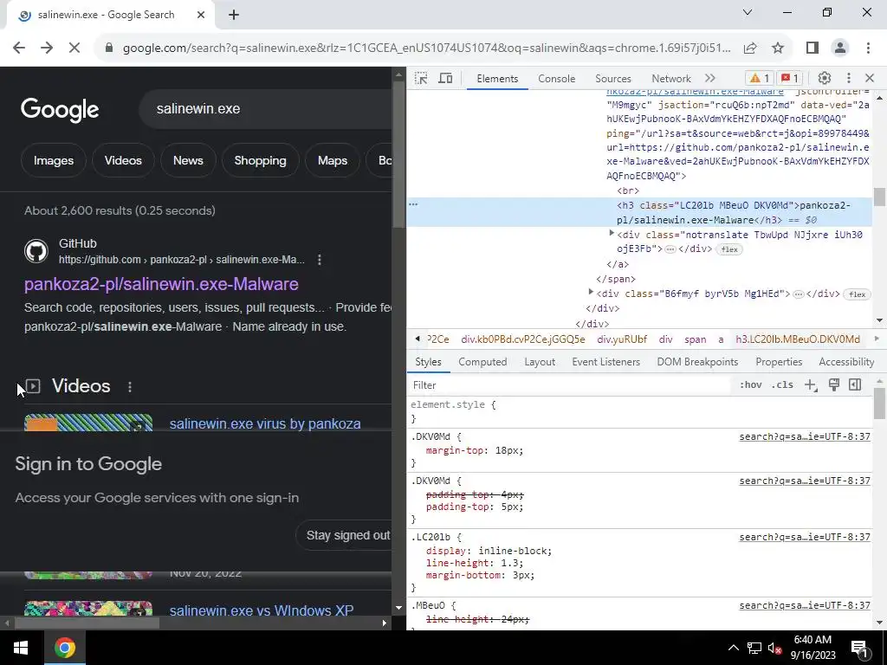Filter results by Shopping
Screen dimensions: 887x665
point(260,160)
